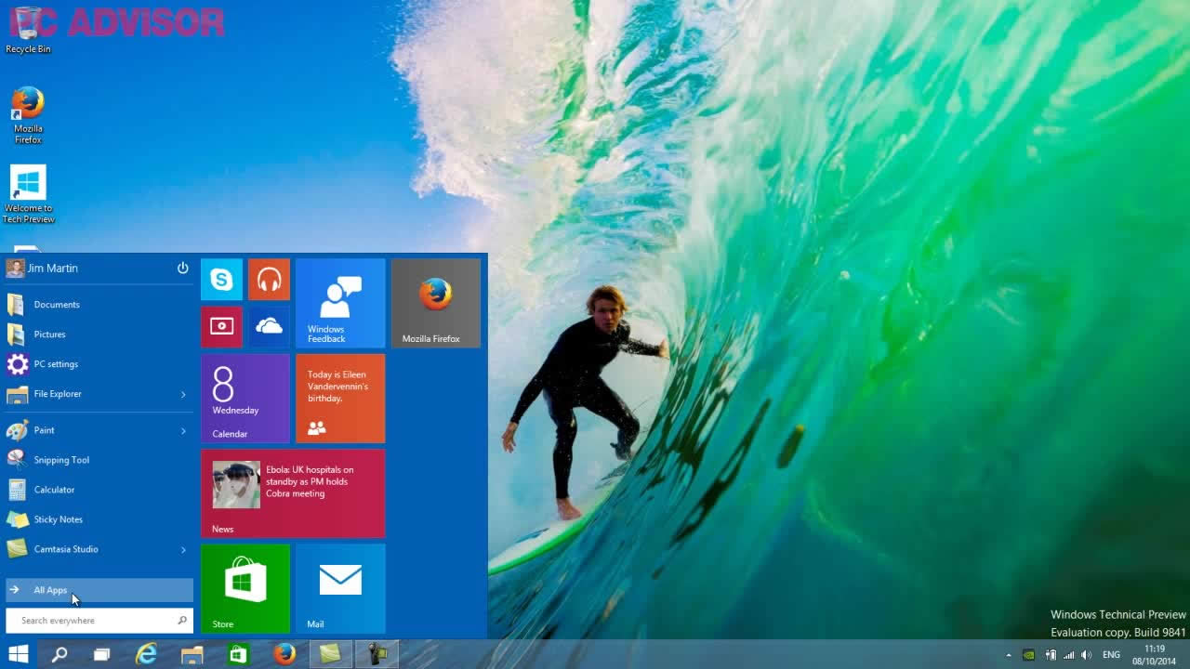Open the Skype tile

pyautogui.click(x=221, y=279)
